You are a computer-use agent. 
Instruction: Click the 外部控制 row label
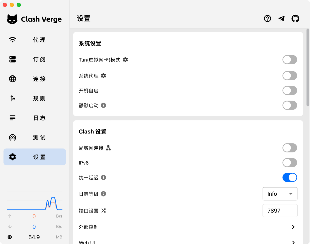(x=89, y=227)
